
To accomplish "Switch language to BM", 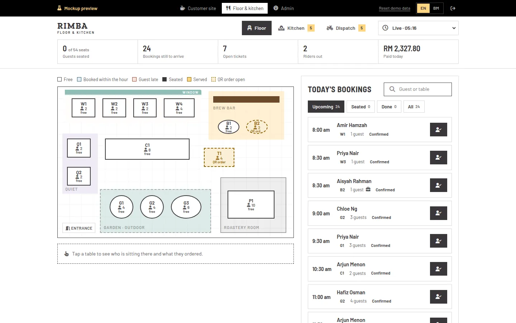I will click(x=436, y=8).
